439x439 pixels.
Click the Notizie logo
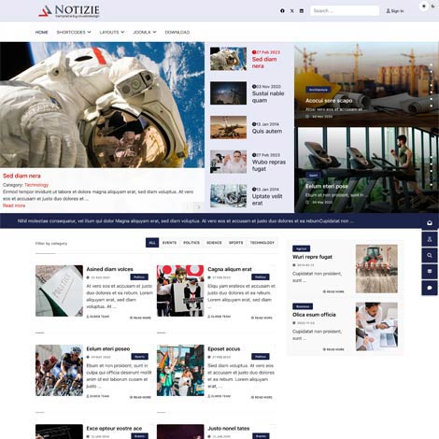pyautogui.click(x=69, y=11)
